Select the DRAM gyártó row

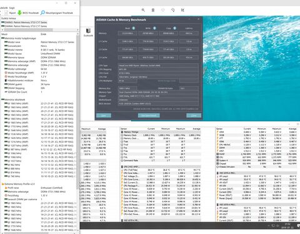tap(39, 84)
